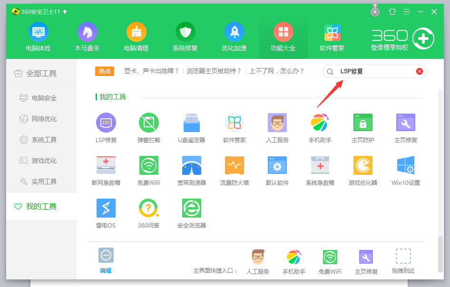Open the 流量防火墙 tool

234,171
